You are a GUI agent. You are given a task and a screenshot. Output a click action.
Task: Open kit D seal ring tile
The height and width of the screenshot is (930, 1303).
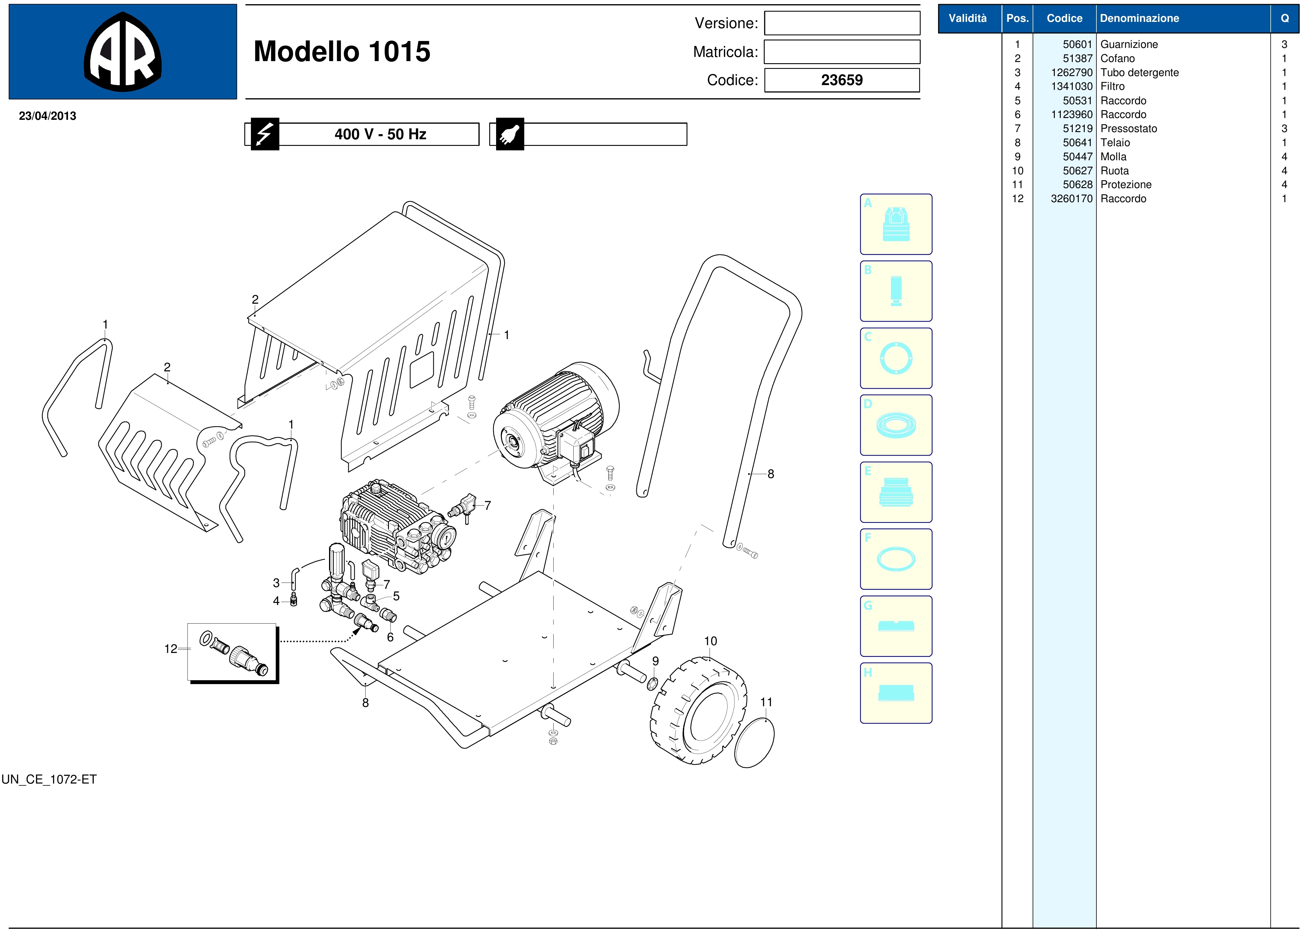pyautogui.click(x=896, y=426)
